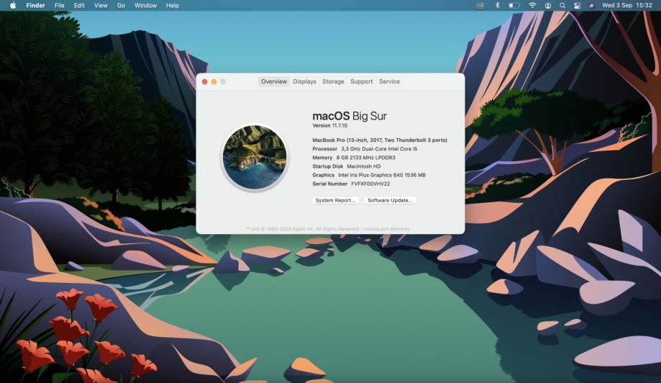Click the 8 GB 2133 MHz memory text

(365, 158)
